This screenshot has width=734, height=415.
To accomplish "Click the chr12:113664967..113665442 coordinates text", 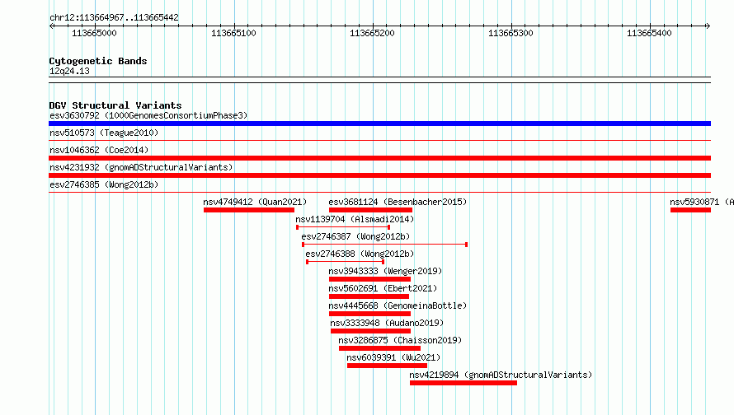I will 114,17.
